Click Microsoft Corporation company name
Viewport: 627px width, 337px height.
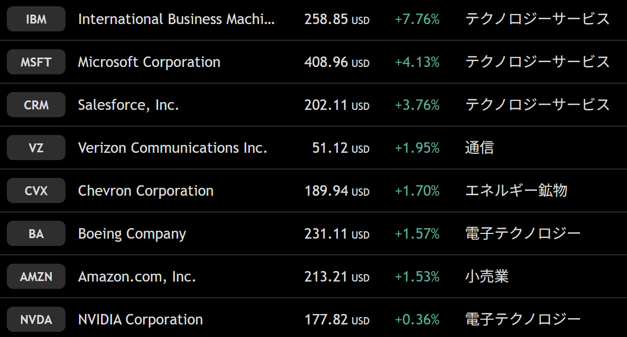pyautogui.click(x=149, y=62)
